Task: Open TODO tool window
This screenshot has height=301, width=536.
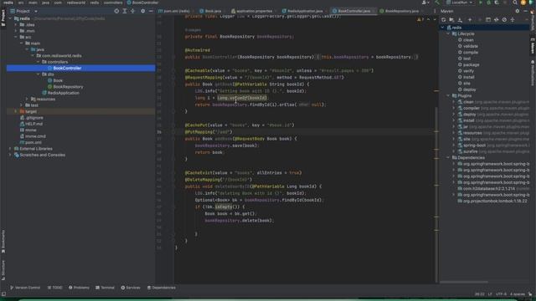Action: click(x=55, y=288)
